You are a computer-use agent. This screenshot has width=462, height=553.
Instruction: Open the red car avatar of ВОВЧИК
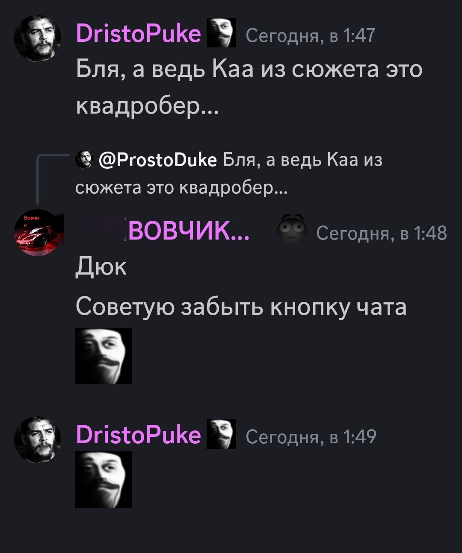point(38,233)
